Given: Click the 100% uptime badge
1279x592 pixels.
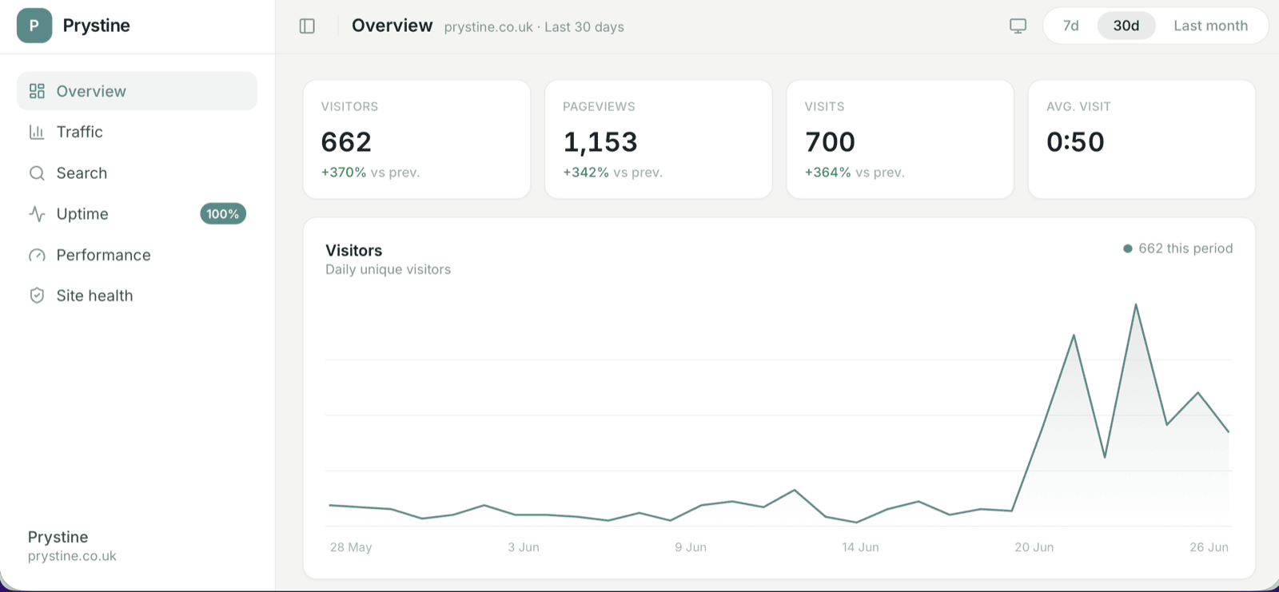Looking at the screenshot, I should 223,214.
